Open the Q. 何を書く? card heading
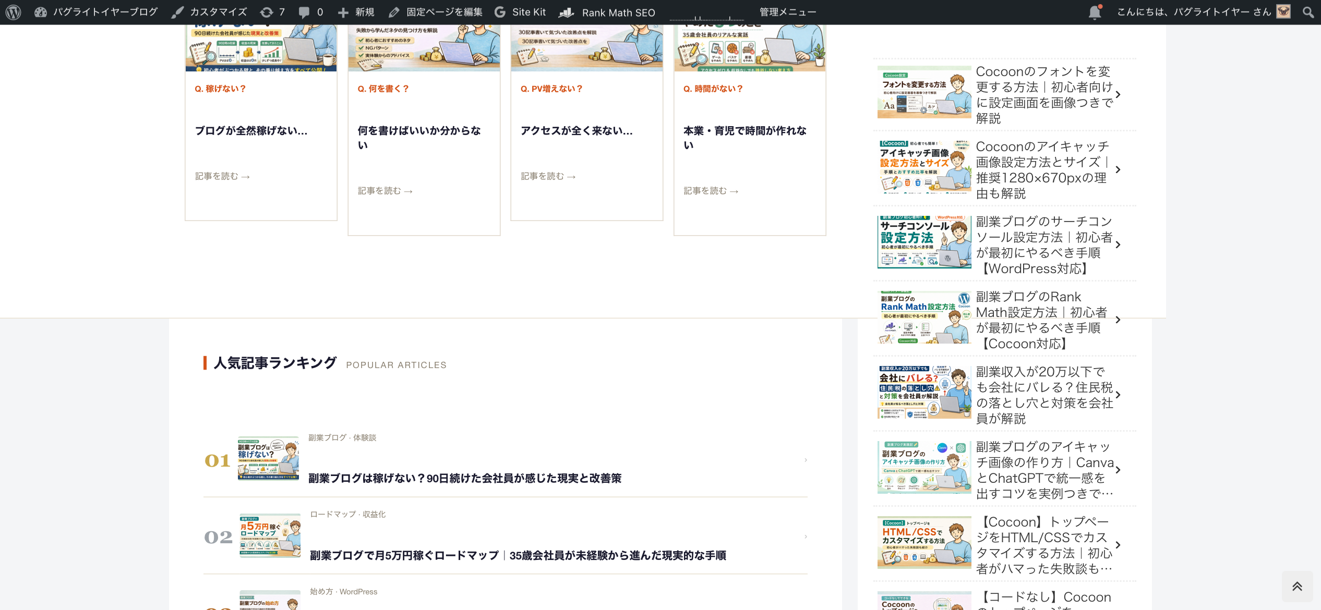This screenshot has width=1321, height=610. click(383, 89)
